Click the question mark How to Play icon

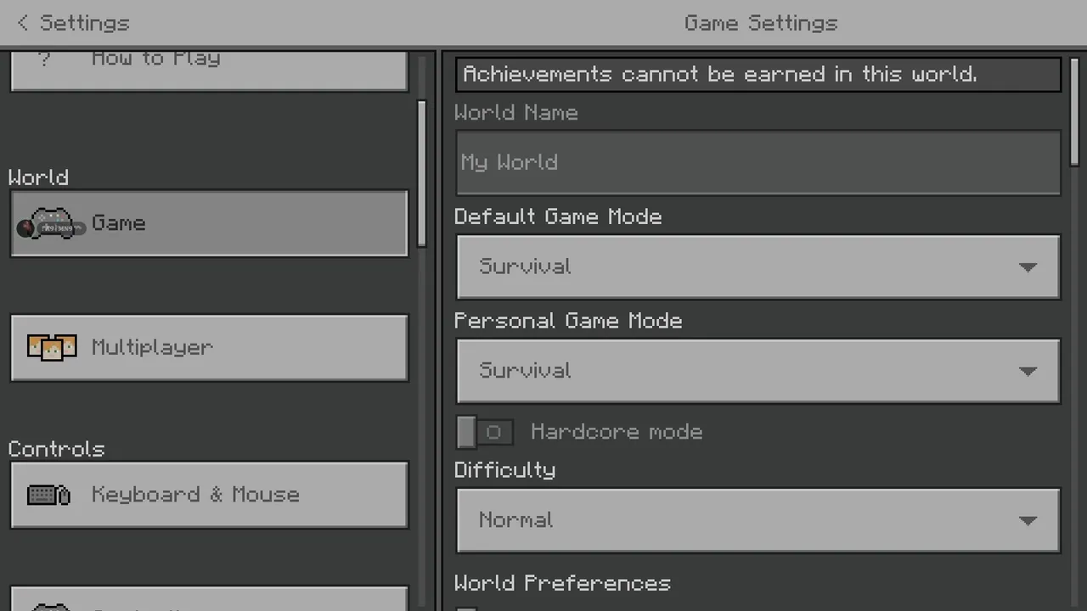coord(45,59)
